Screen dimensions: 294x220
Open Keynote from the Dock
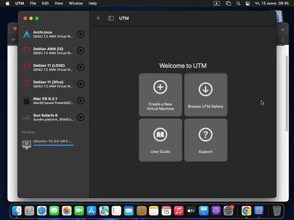click(204, 211)
